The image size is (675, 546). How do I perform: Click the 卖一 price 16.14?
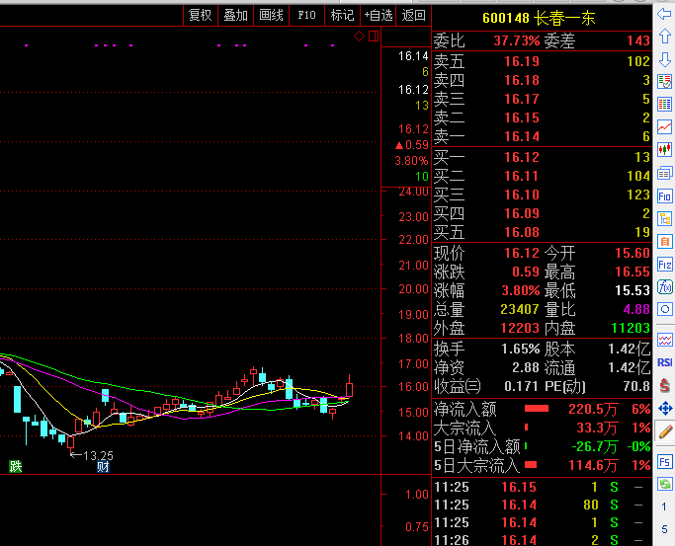pyautogui.click(x=522, y=136)
